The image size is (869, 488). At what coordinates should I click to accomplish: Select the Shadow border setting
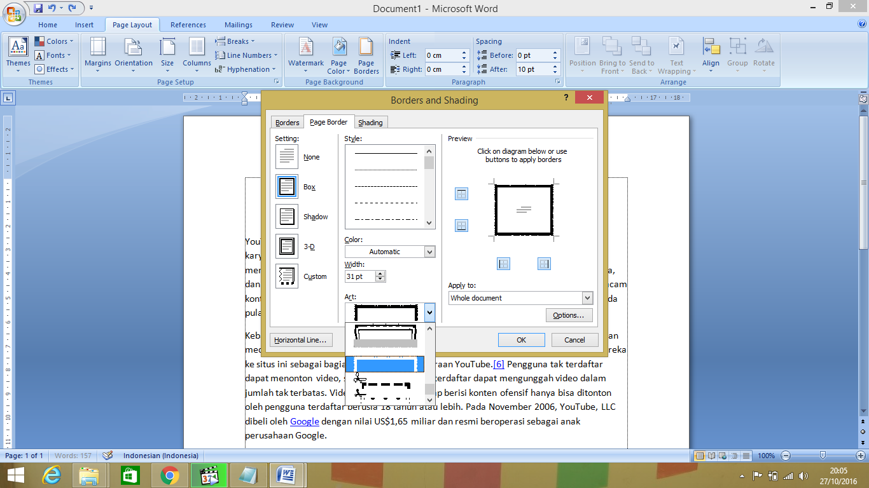(286, 216)
